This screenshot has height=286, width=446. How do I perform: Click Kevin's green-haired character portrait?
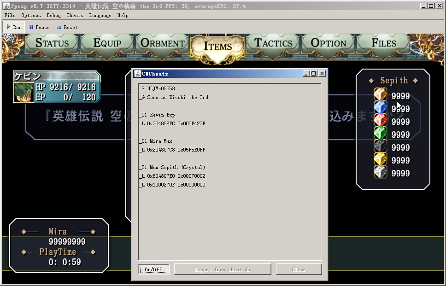(x=24, y=93)
